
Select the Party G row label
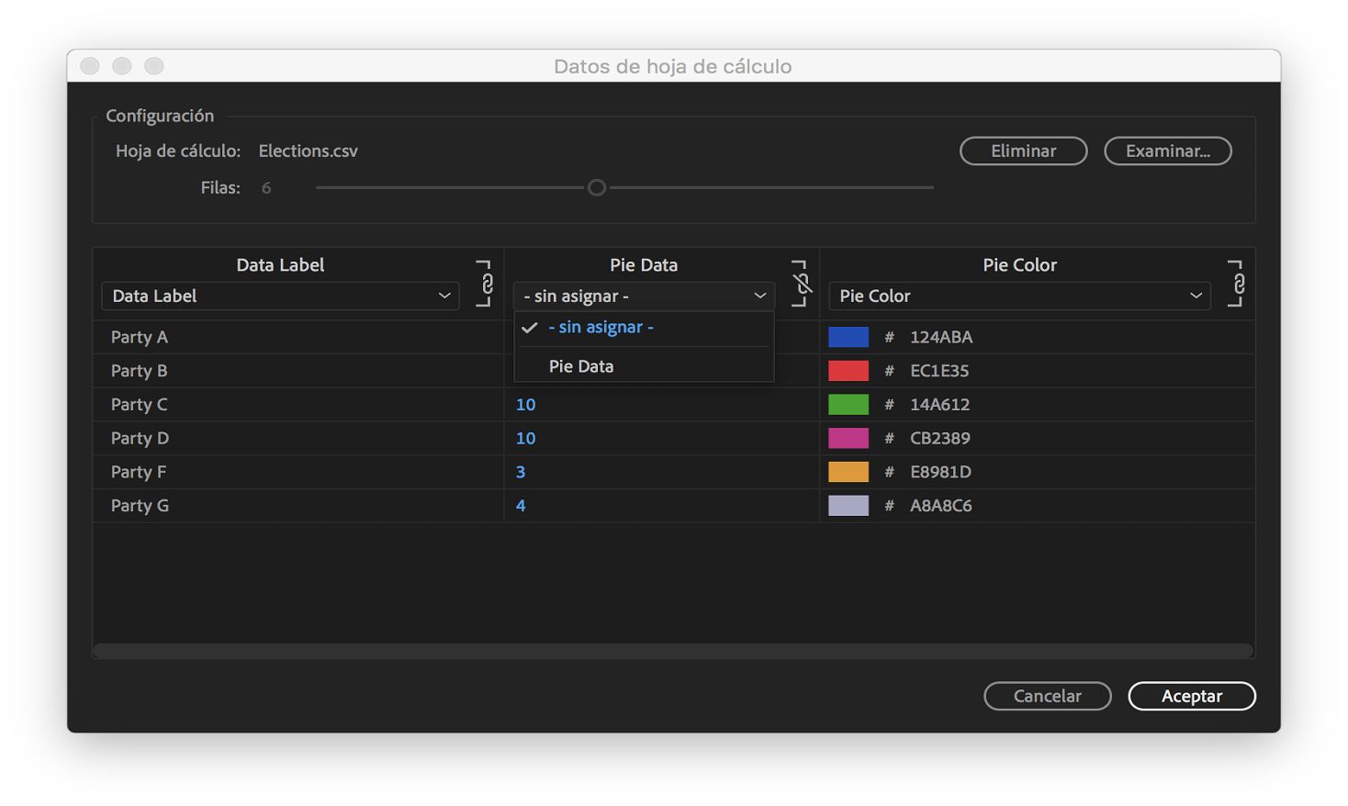click(140, 505)
